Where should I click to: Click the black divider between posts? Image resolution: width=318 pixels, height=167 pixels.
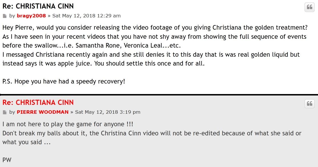pos(159,95)
